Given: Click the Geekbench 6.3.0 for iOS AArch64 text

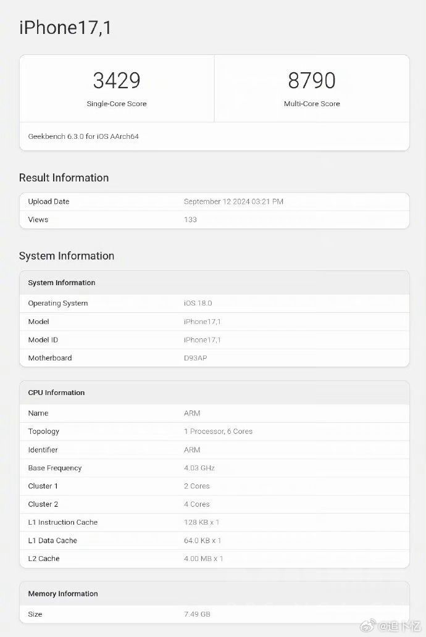Looking at the screenshot, I should [x=83, y=136].
